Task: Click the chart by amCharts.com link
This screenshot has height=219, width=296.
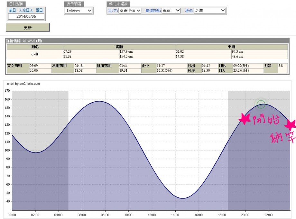Action: (x=23, y=84)
